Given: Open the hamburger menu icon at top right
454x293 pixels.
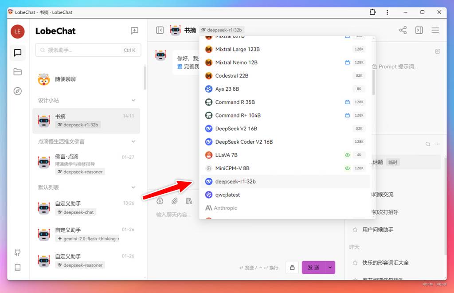Looking at the screenshot, I should tap(435, 30).
